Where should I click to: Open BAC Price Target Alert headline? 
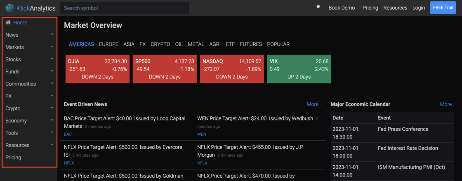(x=125, y=122)
